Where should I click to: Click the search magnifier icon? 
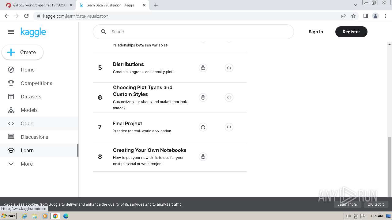(104, 32)
